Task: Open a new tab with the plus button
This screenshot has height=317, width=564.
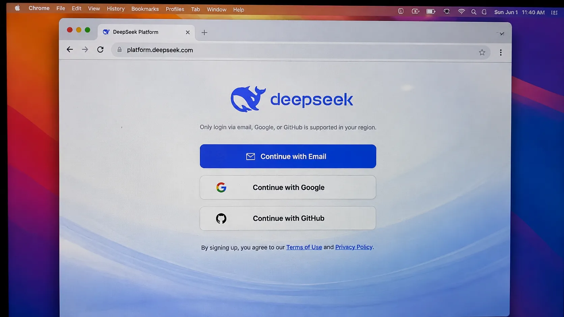Action: click(204, 32)
